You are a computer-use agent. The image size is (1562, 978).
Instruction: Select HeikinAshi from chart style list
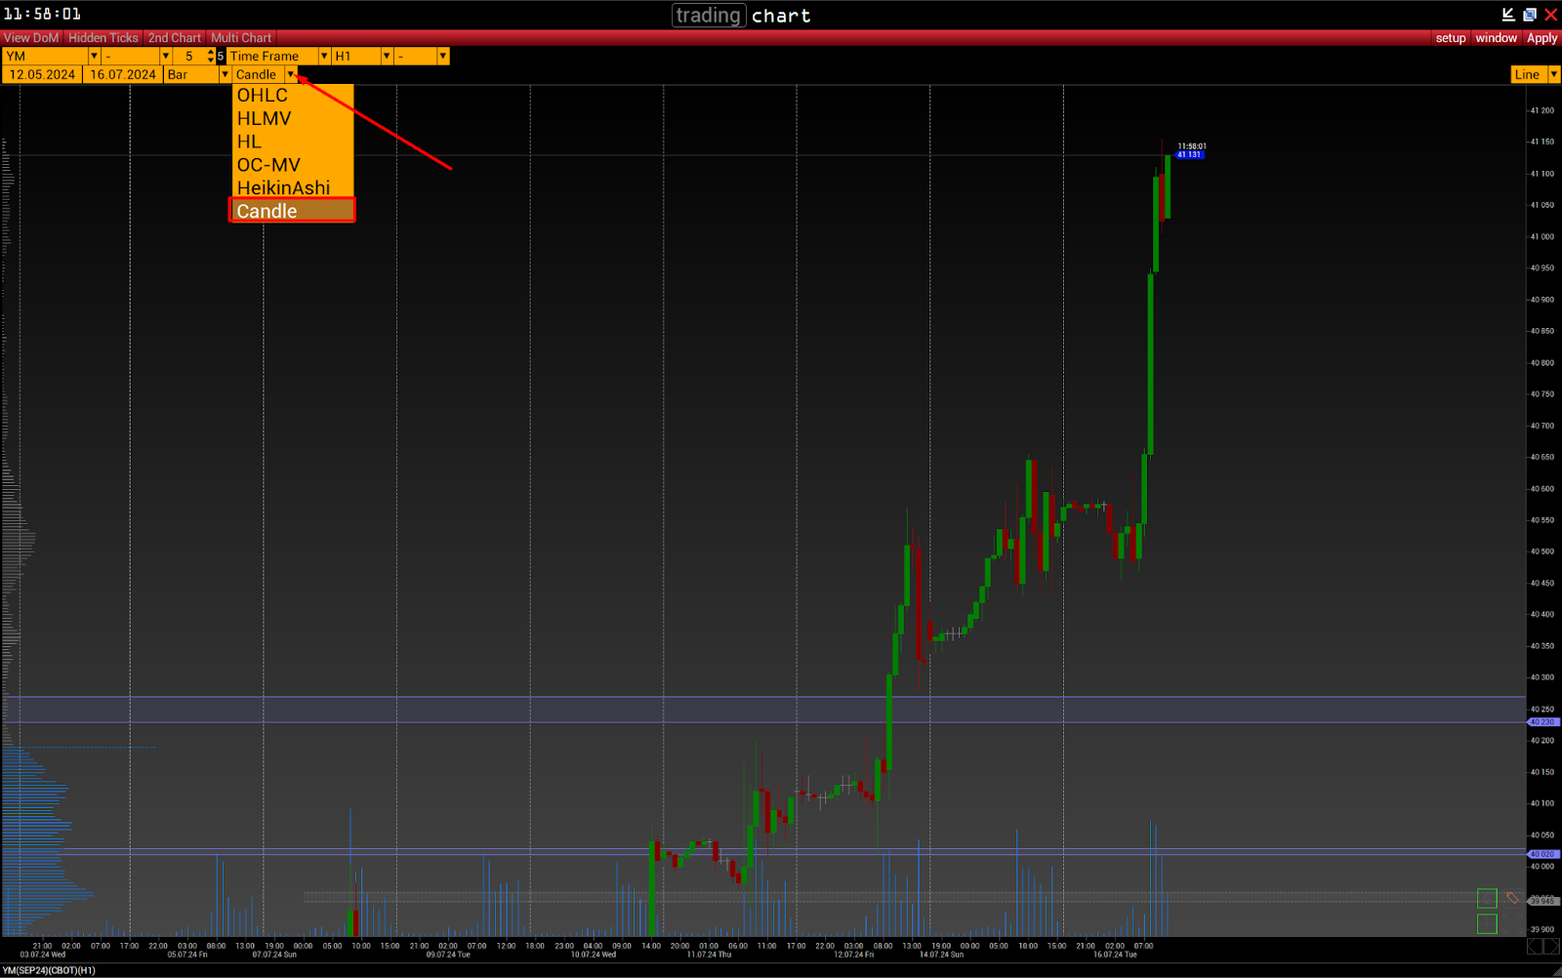point(283,187)
